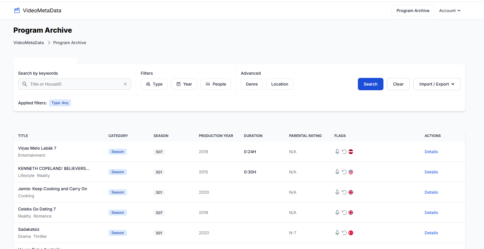Open the Account dropdown menu
Screen dimensions: 484x249
click(x=450, y=11)
